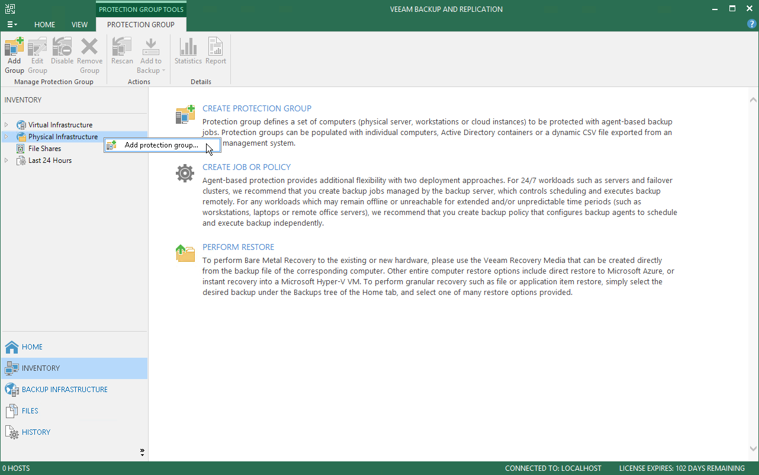Go to the HISTORY navigation pane
The height and width of the screenshot is (475, 759).
point(75,432)
